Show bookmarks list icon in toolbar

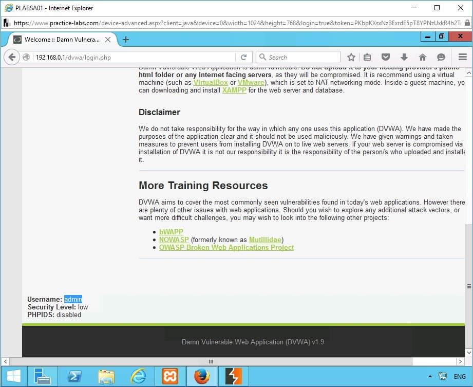point(367,57)
